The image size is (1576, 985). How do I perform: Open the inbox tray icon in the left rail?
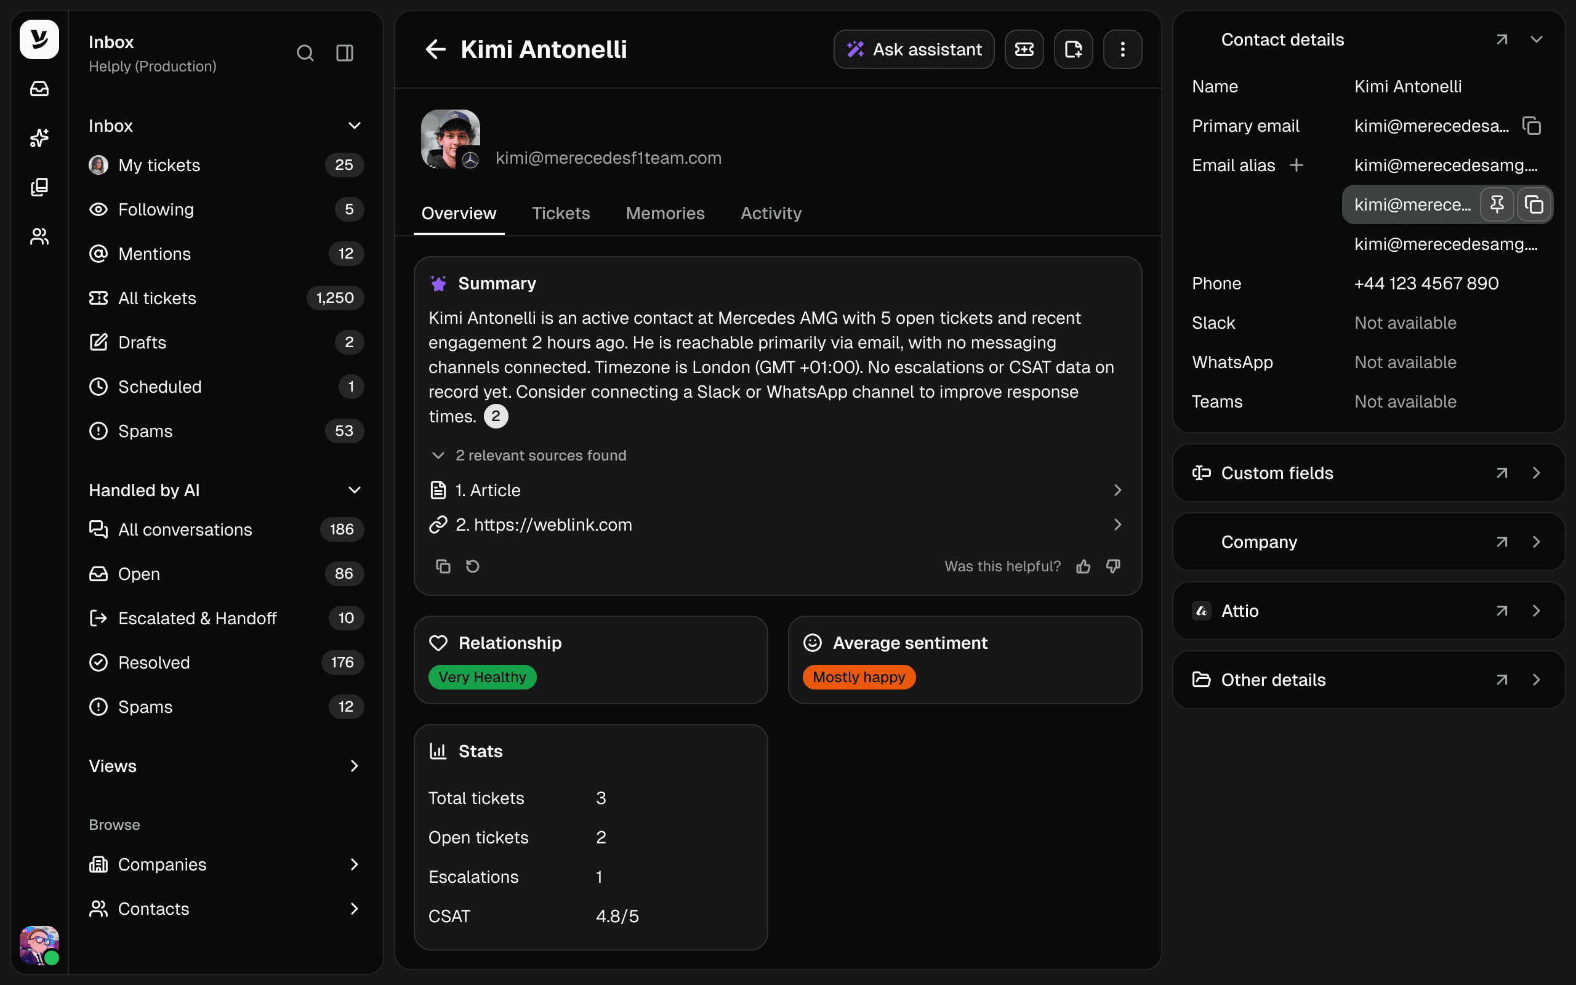click(x=39, y=89)
